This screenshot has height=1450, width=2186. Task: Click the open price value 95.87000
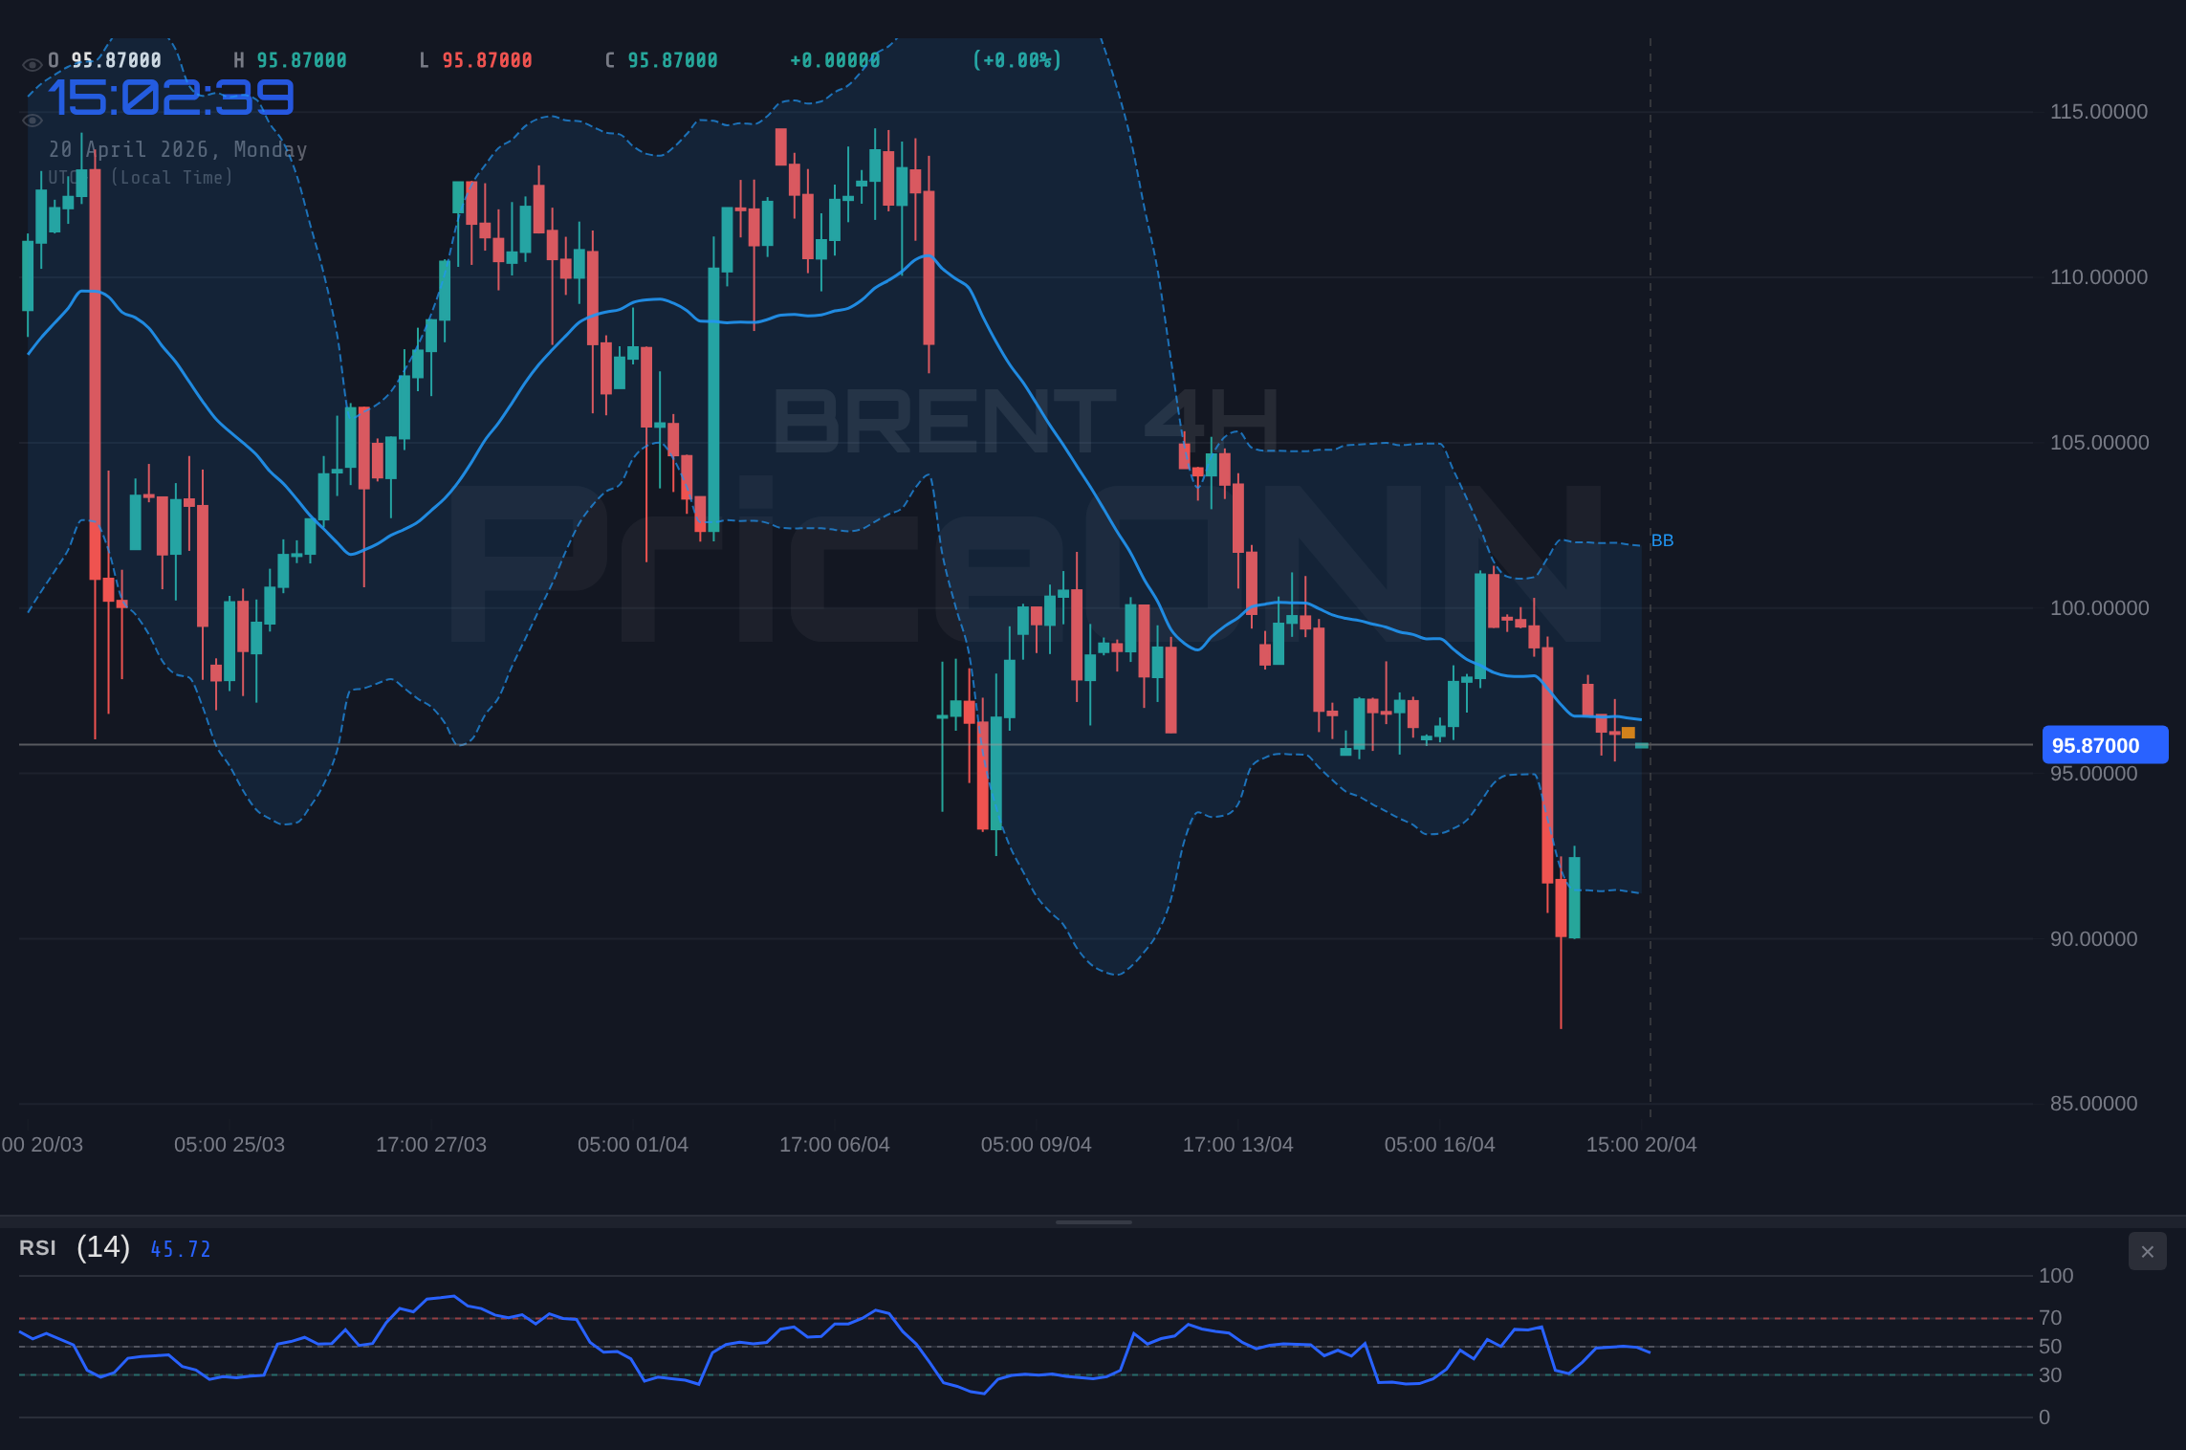pos(116,60)
